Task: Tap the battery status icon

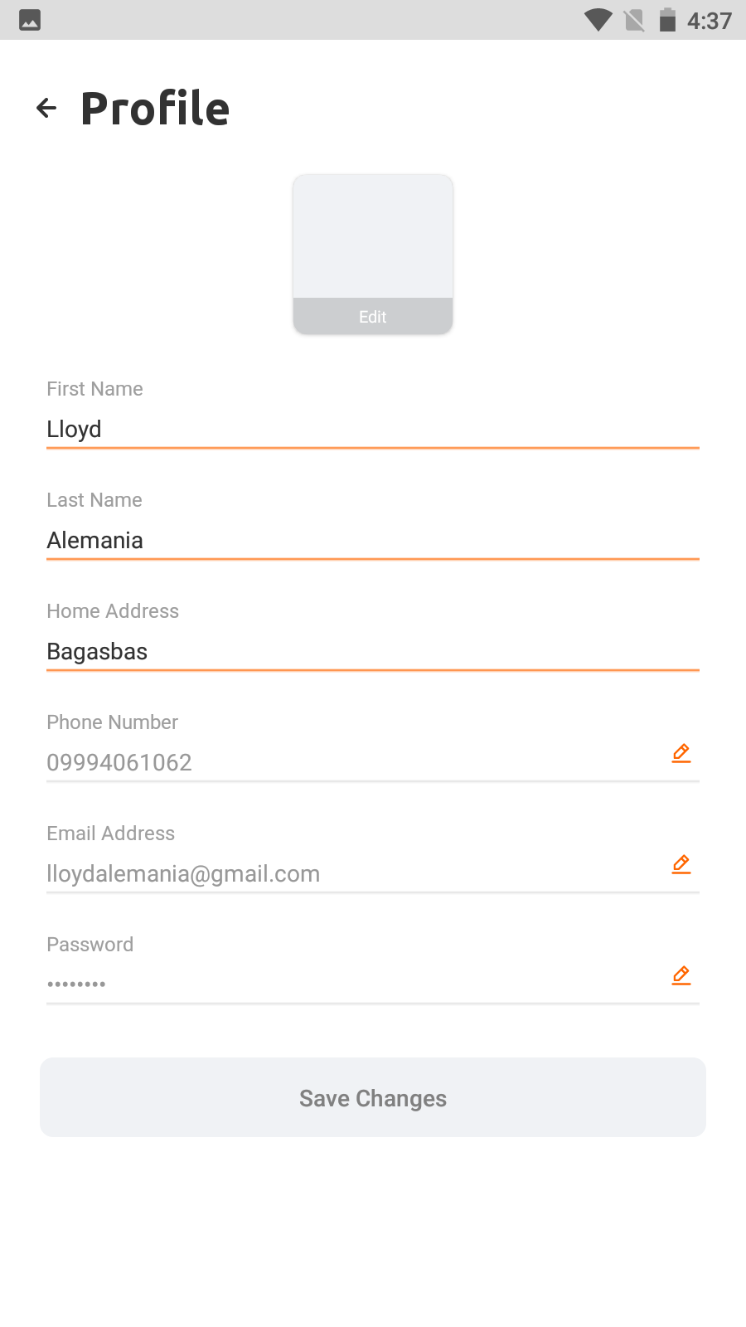Action: [667, 20]
